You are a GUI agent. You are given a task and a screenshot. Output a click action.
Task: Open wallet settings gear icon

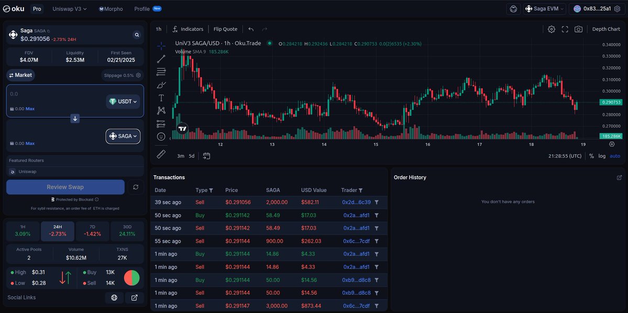point(617,9)
